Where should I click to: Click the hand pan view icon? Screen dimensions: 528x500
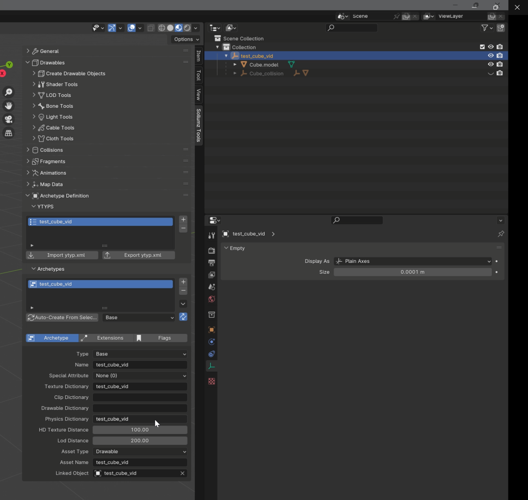pyautogui.click(x=8, y=106)
